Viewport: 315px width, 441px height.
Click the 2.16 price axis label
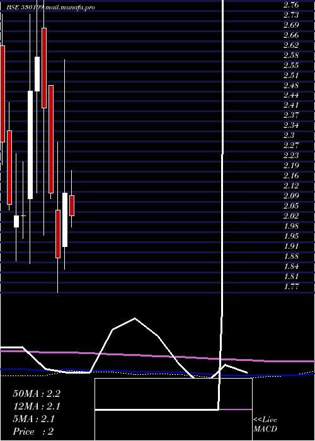click(291, 176)
